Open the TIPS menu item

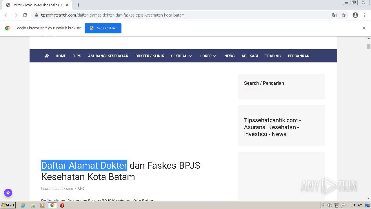(77, 56)
